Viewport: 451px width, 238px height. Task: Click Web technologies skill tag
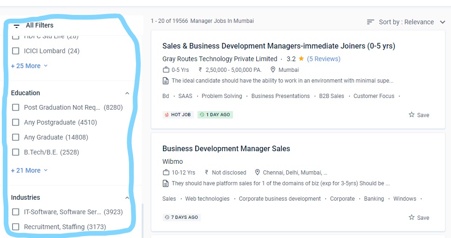click(207, 198)
